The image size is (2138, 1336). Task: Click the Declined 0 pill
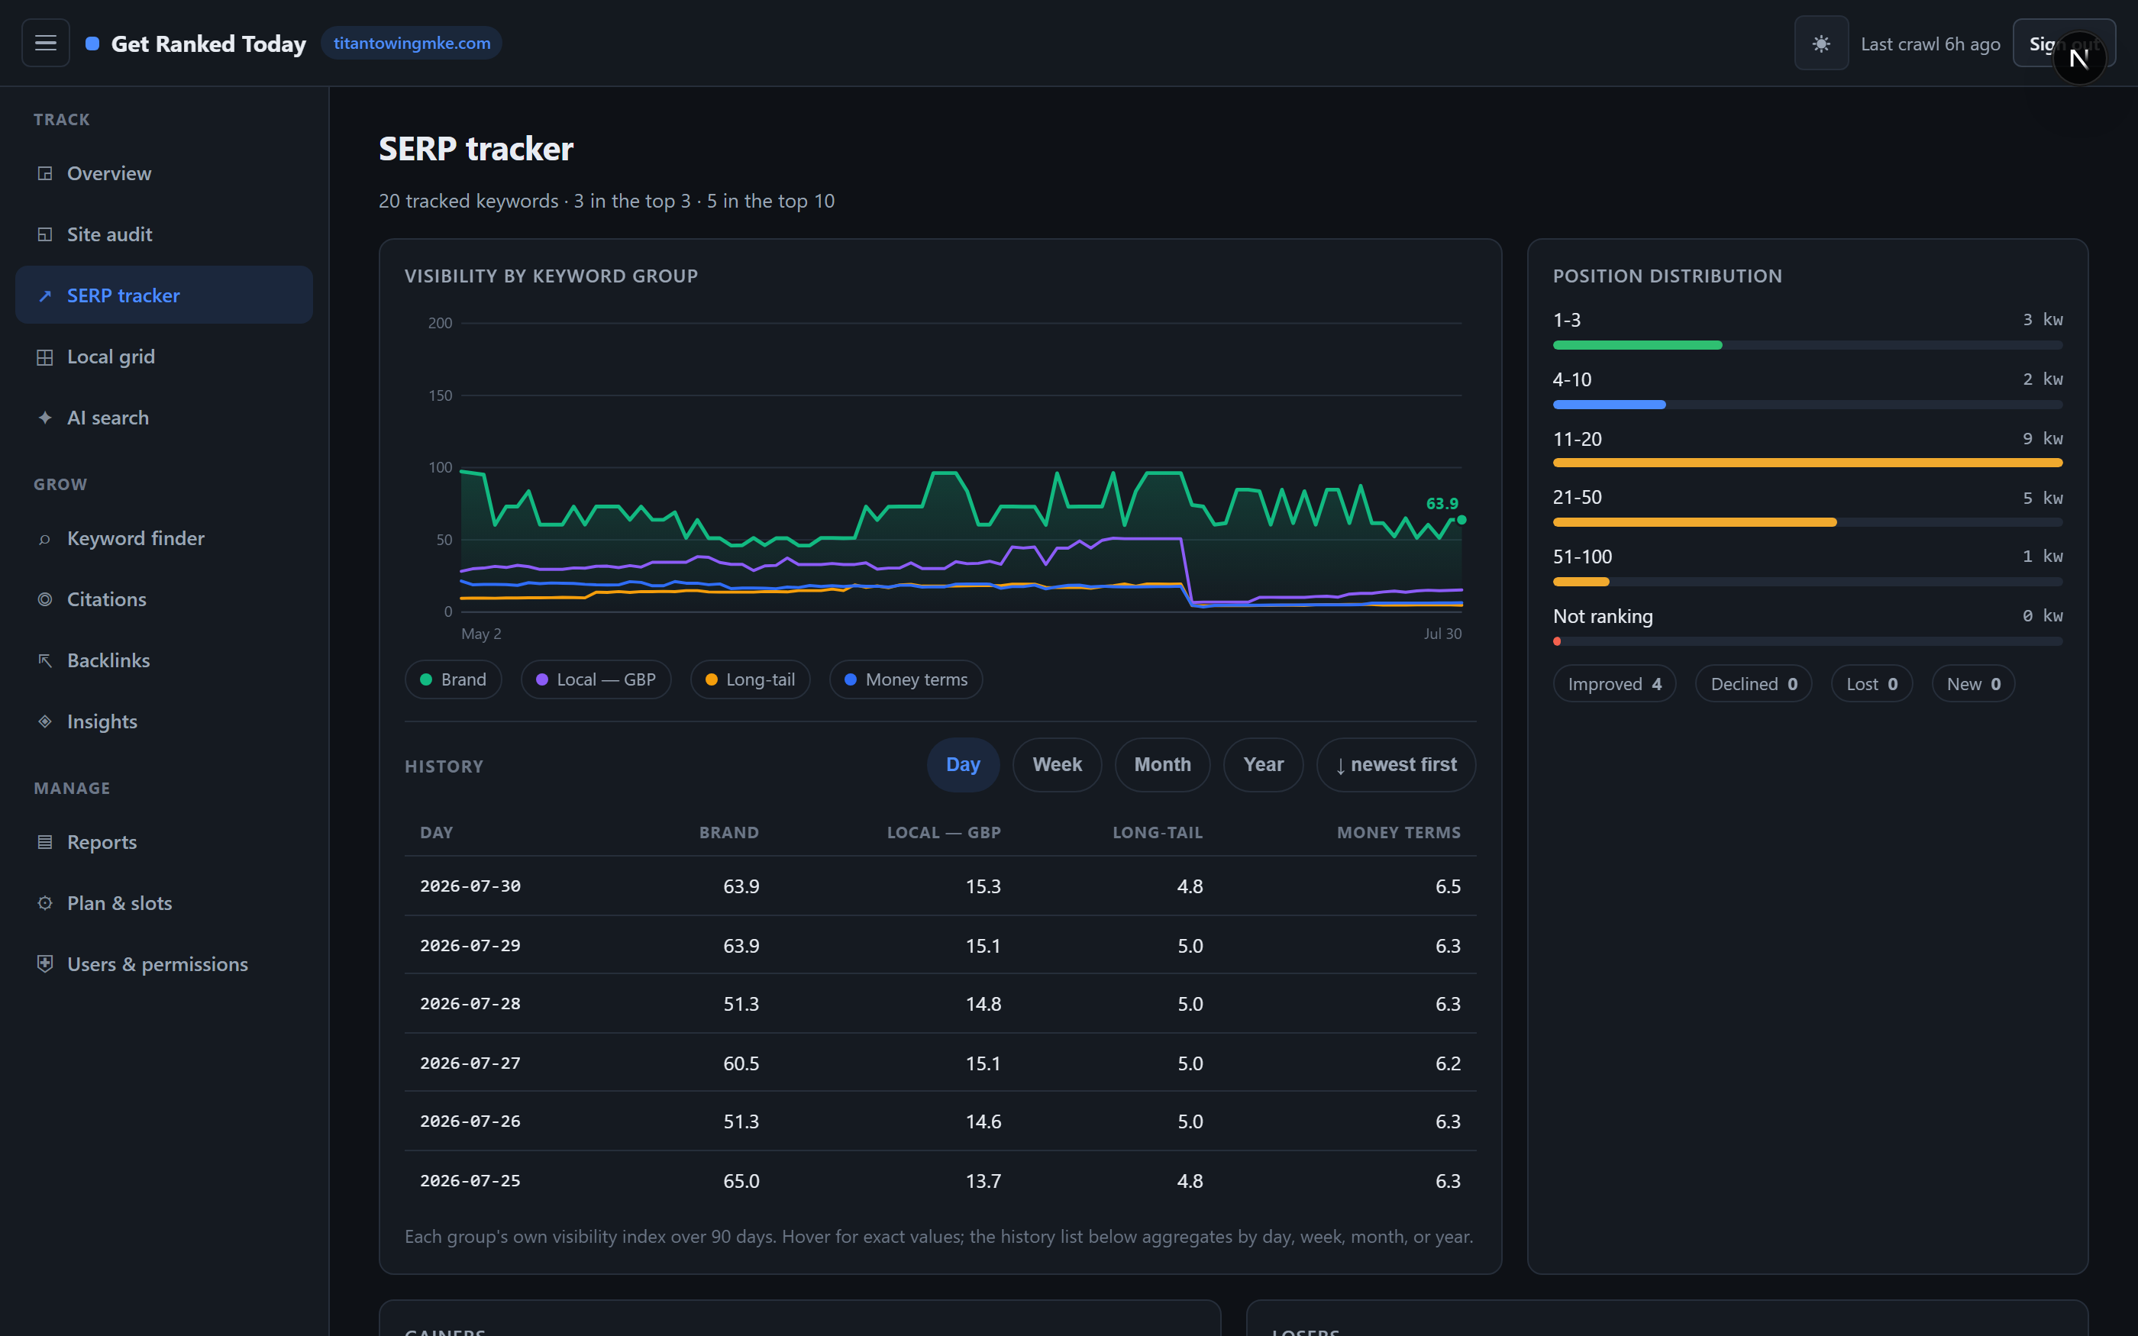pyautogui.click(x=1754, y=684)
